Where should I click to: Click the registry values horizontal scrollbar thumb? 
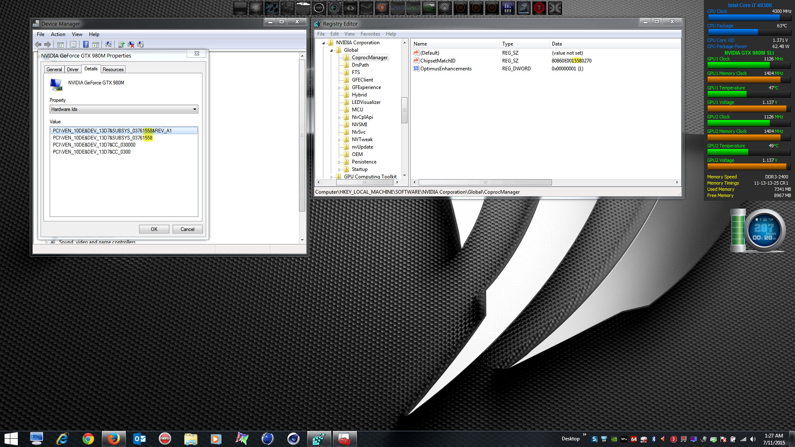pos(485,182)
